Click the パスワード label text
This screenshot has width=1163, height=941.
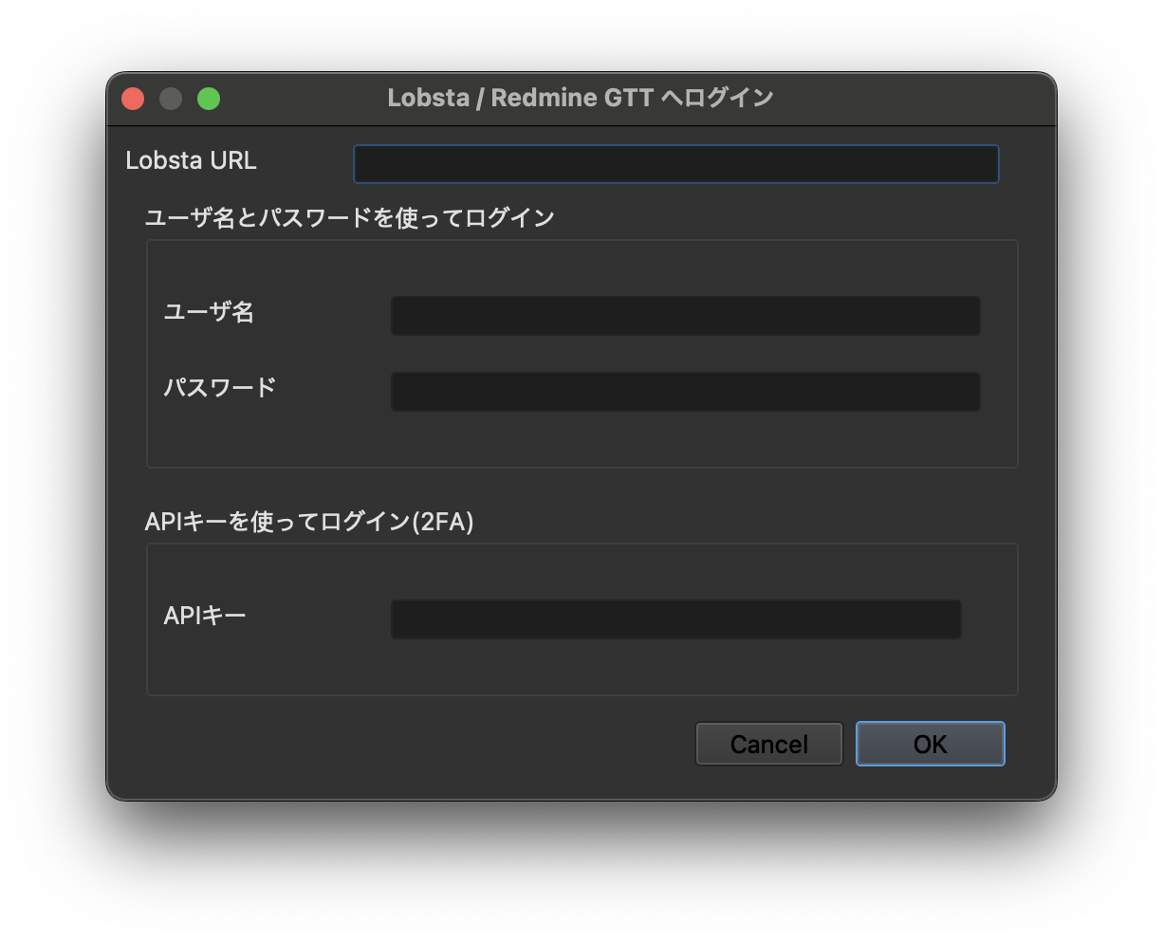pos(220,388)
